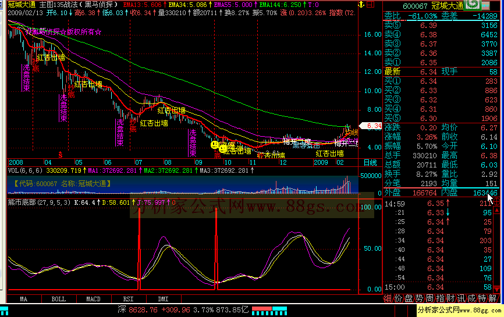Click the 主图135战法 indicator title
Image resolution: width=504 pixels, height=317 pixels.
tap(79, 5)
